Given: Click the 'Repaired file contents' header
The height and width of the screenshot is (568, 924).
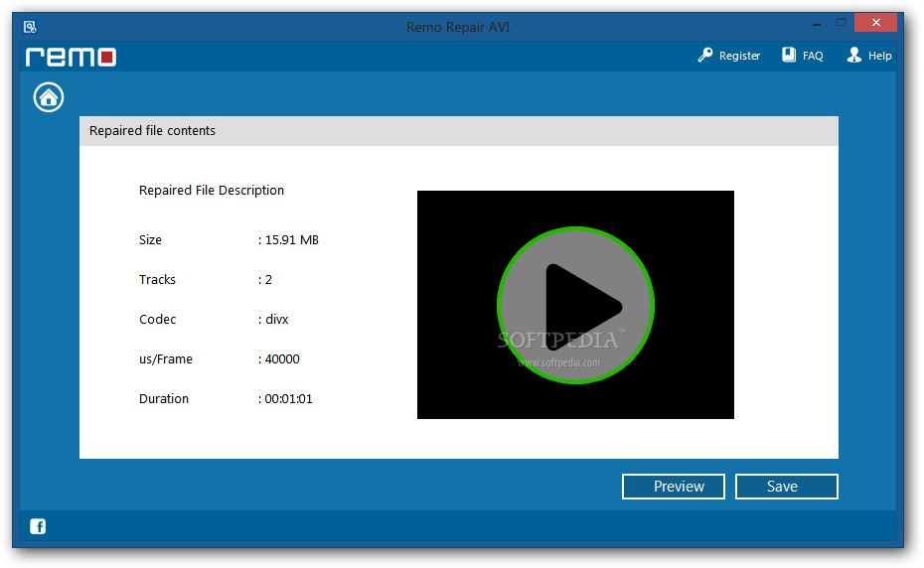Looking at the screenshot, I should click(458, 131).
